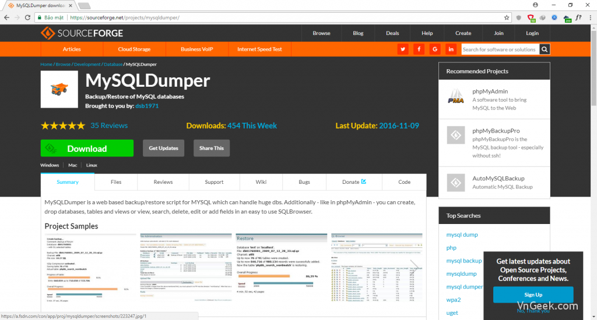Open the Google Plus share icon
The image size is (597, 320).
click(x=435, y=49)
